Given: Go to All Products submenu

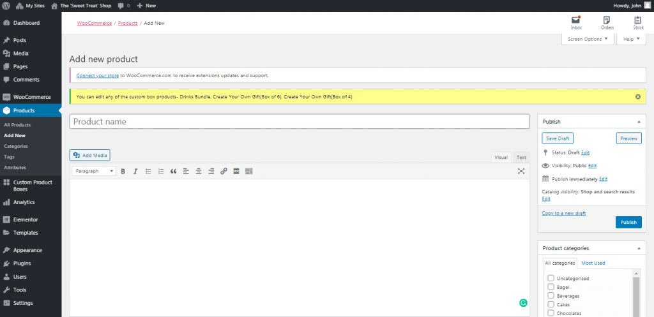Looking at the screenshot, I should click(17, 125).
